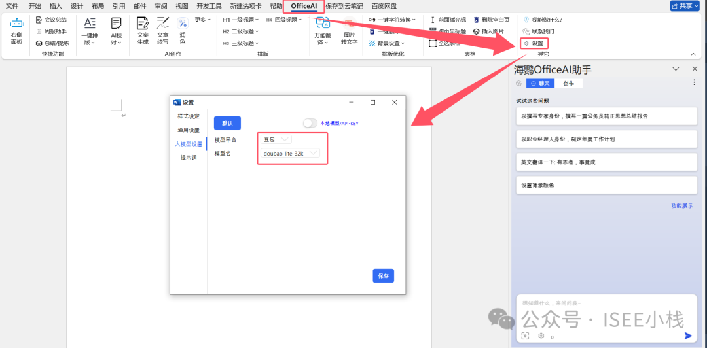707x348 pixels.
Task: Switch to the 插入 ribbon tab
Action: click(x=56, y=7)
